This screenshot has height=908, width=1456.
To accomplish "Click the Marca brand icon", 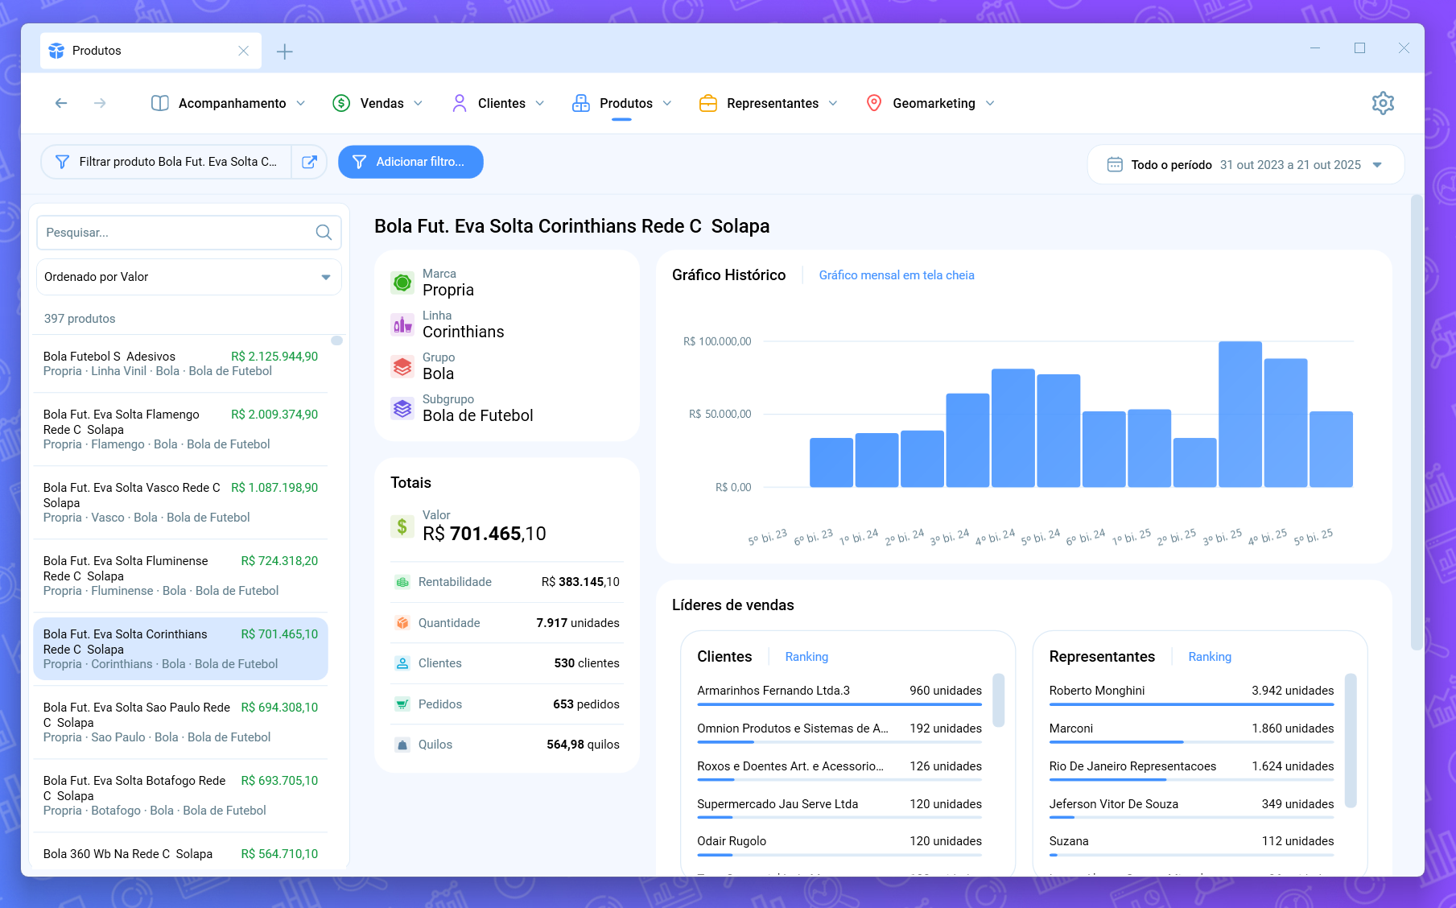I will coord(402,283).
